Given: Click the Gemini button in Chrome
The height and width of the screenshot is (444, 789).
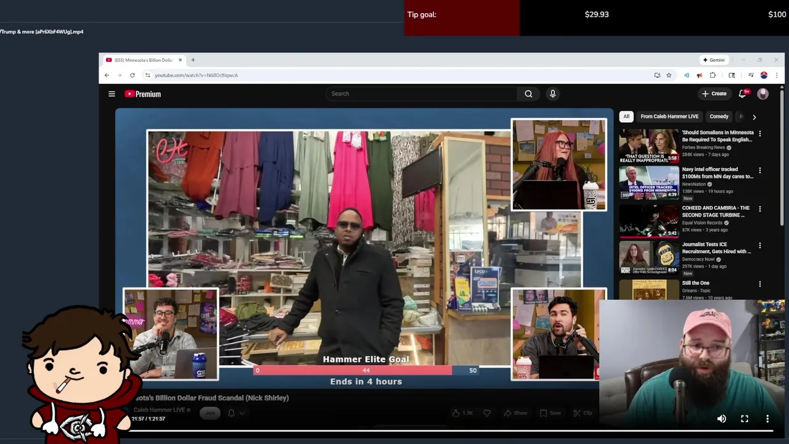Looking at the screenshot, I should 714,60.
